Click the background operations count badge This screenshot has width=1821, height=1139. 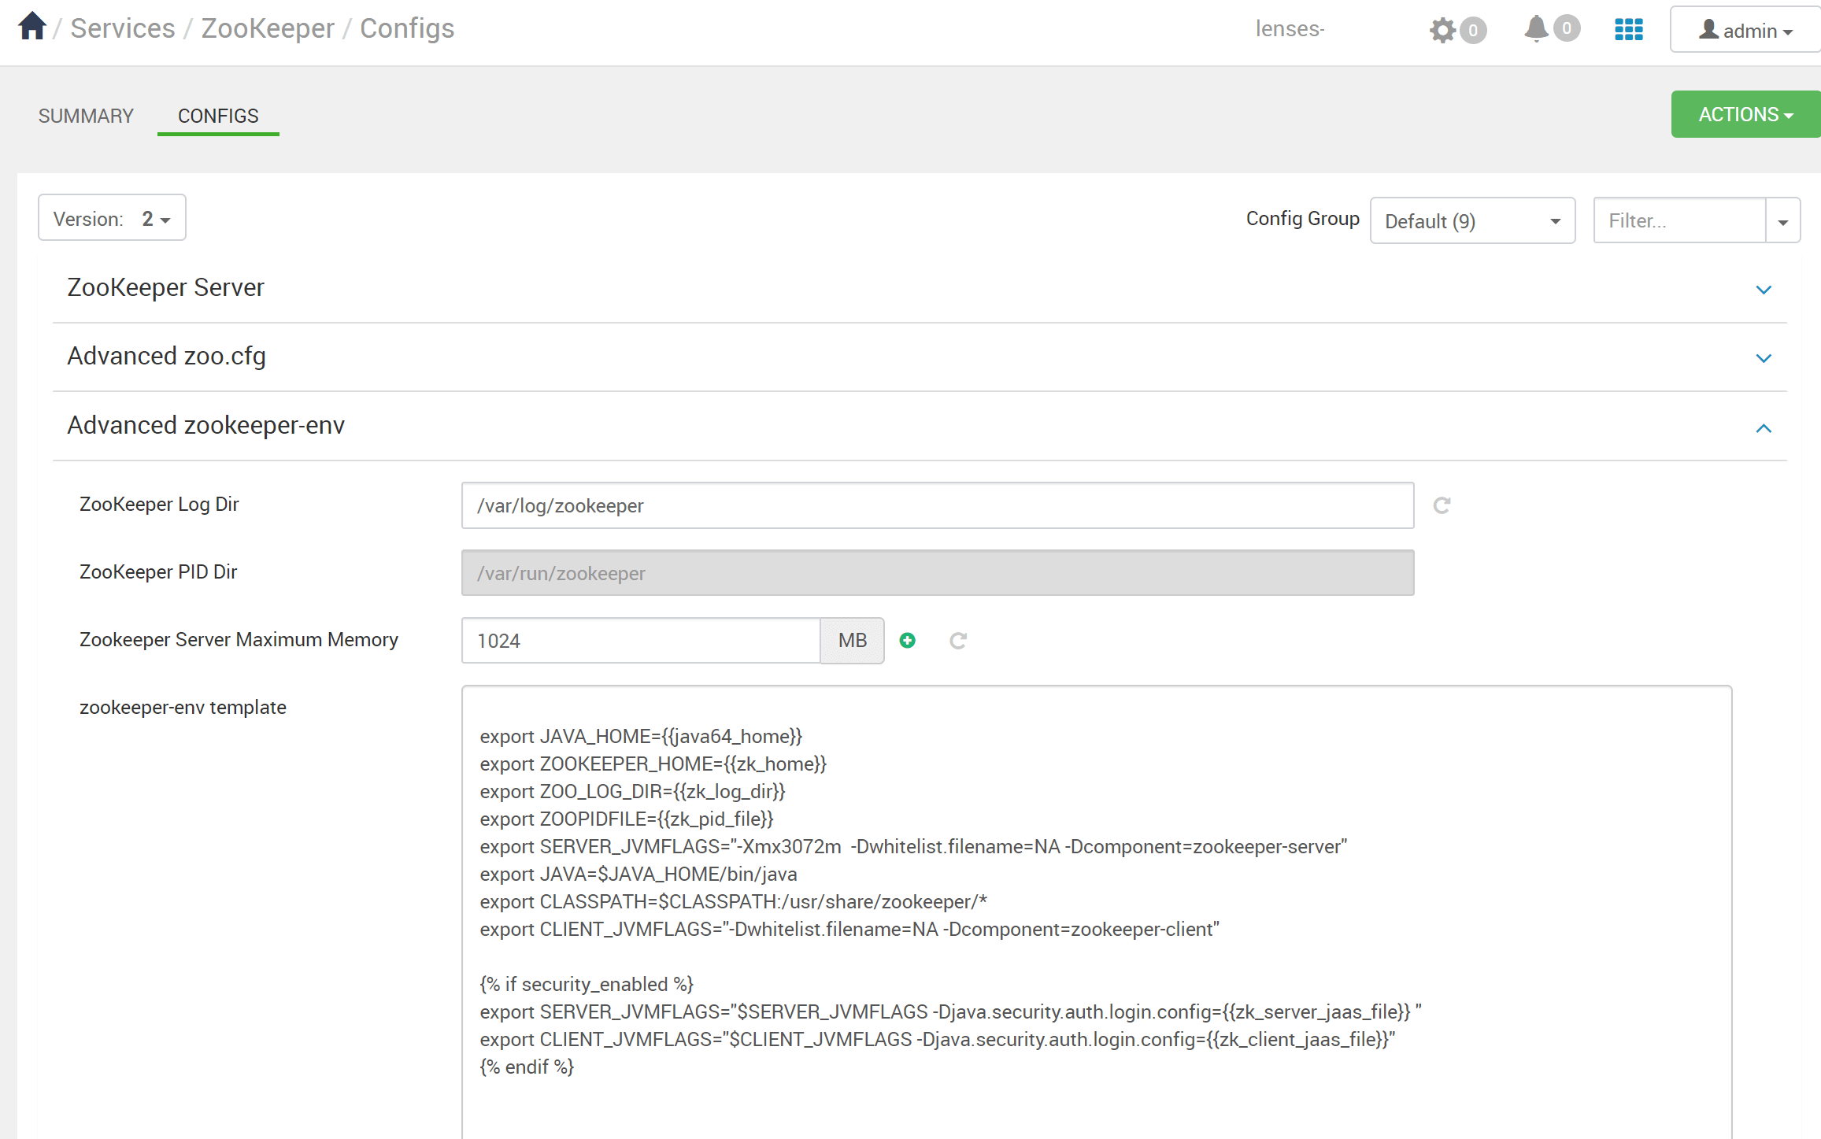[x=1472, y=30]
